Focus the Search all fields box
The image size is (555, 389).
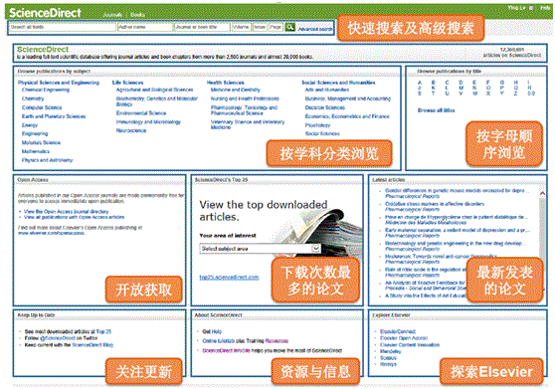(63, 27)
